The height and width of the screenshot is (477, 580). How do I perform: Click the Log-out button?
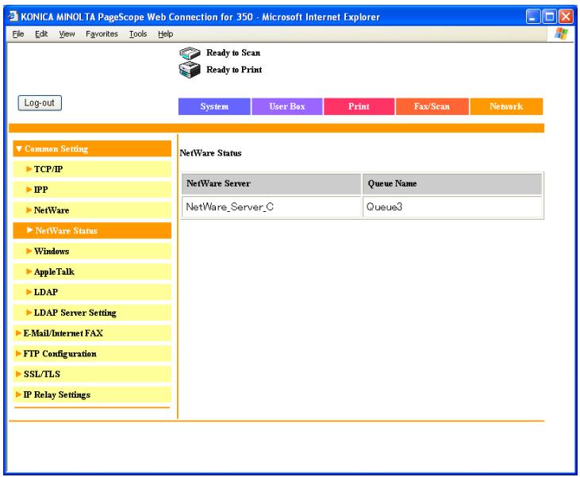[40, 103]
